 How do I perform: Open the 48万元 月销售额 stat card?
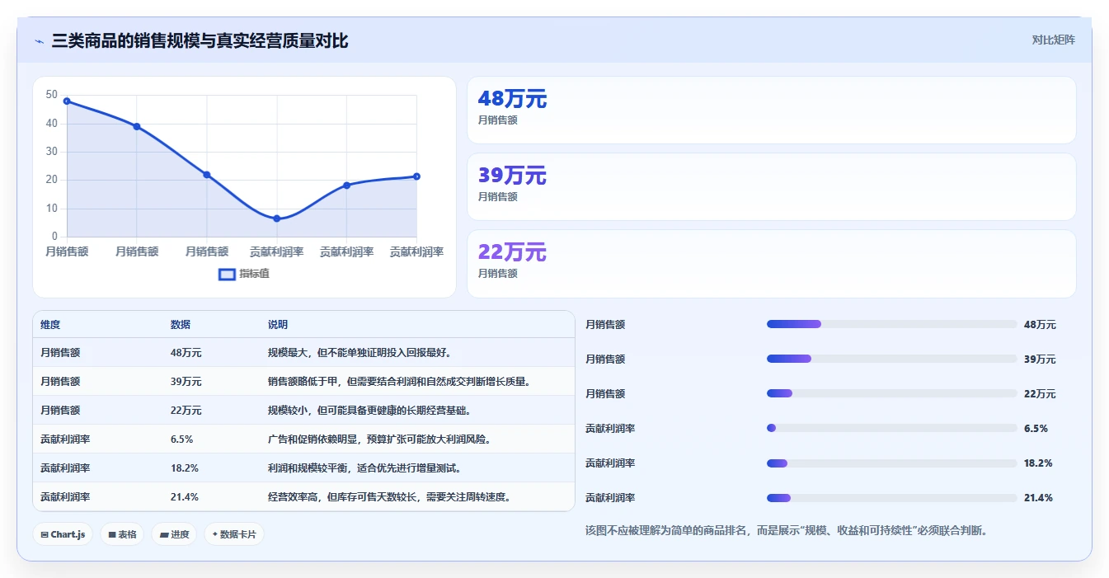[x=771, y=110]
